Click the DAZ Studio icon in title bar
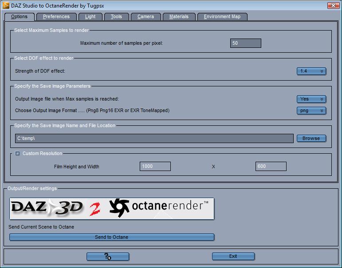Viewport: 342px width, 268px height. point(6,5)
